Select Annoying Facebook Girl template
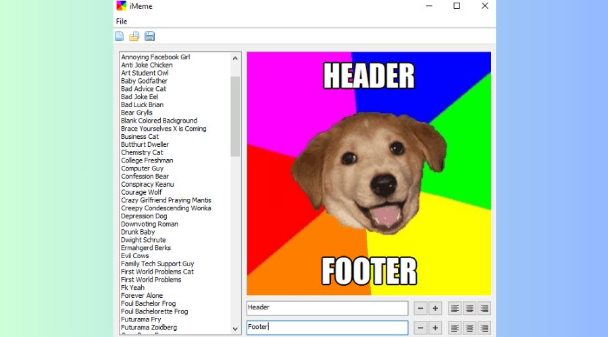 coord(155,57)
